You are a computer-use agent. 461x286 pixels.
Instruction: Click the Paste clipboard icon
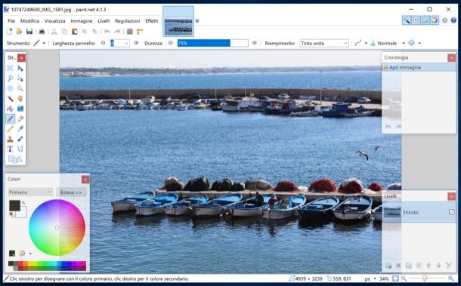(x=74, y=31)
